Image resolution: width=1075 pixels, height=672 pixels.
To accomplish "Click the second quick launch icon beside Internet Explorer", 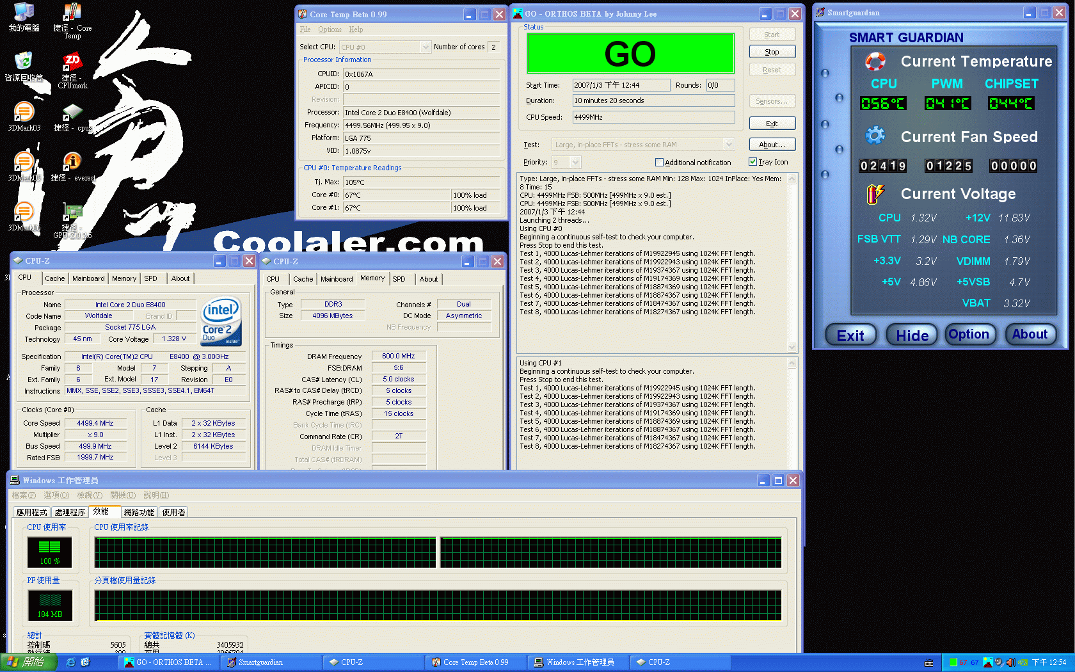I will [x=85, y=662].
